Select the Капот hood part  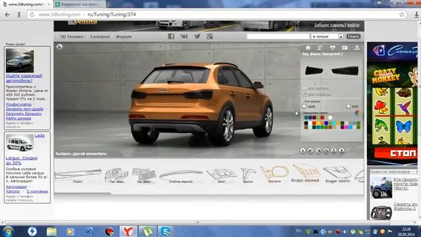221,175
